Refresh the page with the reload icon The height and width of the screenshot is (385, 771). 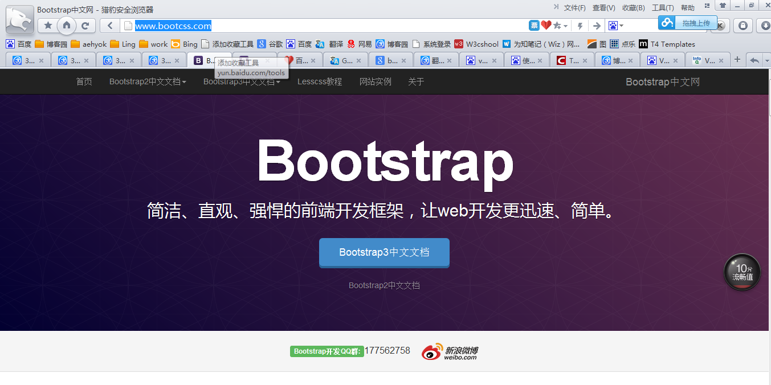pyautogui.click(x=85, y=25)
